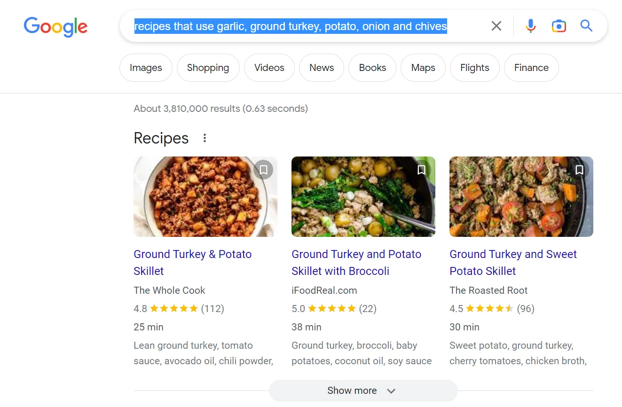Image resolution: width=622 pixels, height=407 pixels.
Task: Click the magnifying glass search icon
Action: pos(586,26)
